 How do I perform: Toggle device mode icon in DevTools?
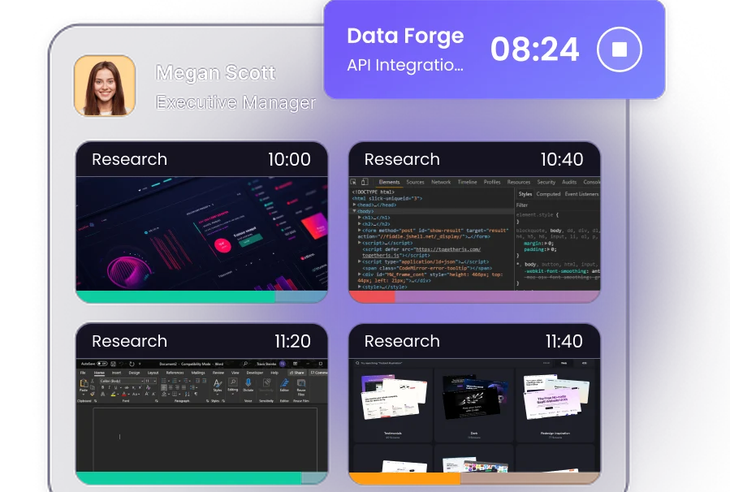coord(365,182)
